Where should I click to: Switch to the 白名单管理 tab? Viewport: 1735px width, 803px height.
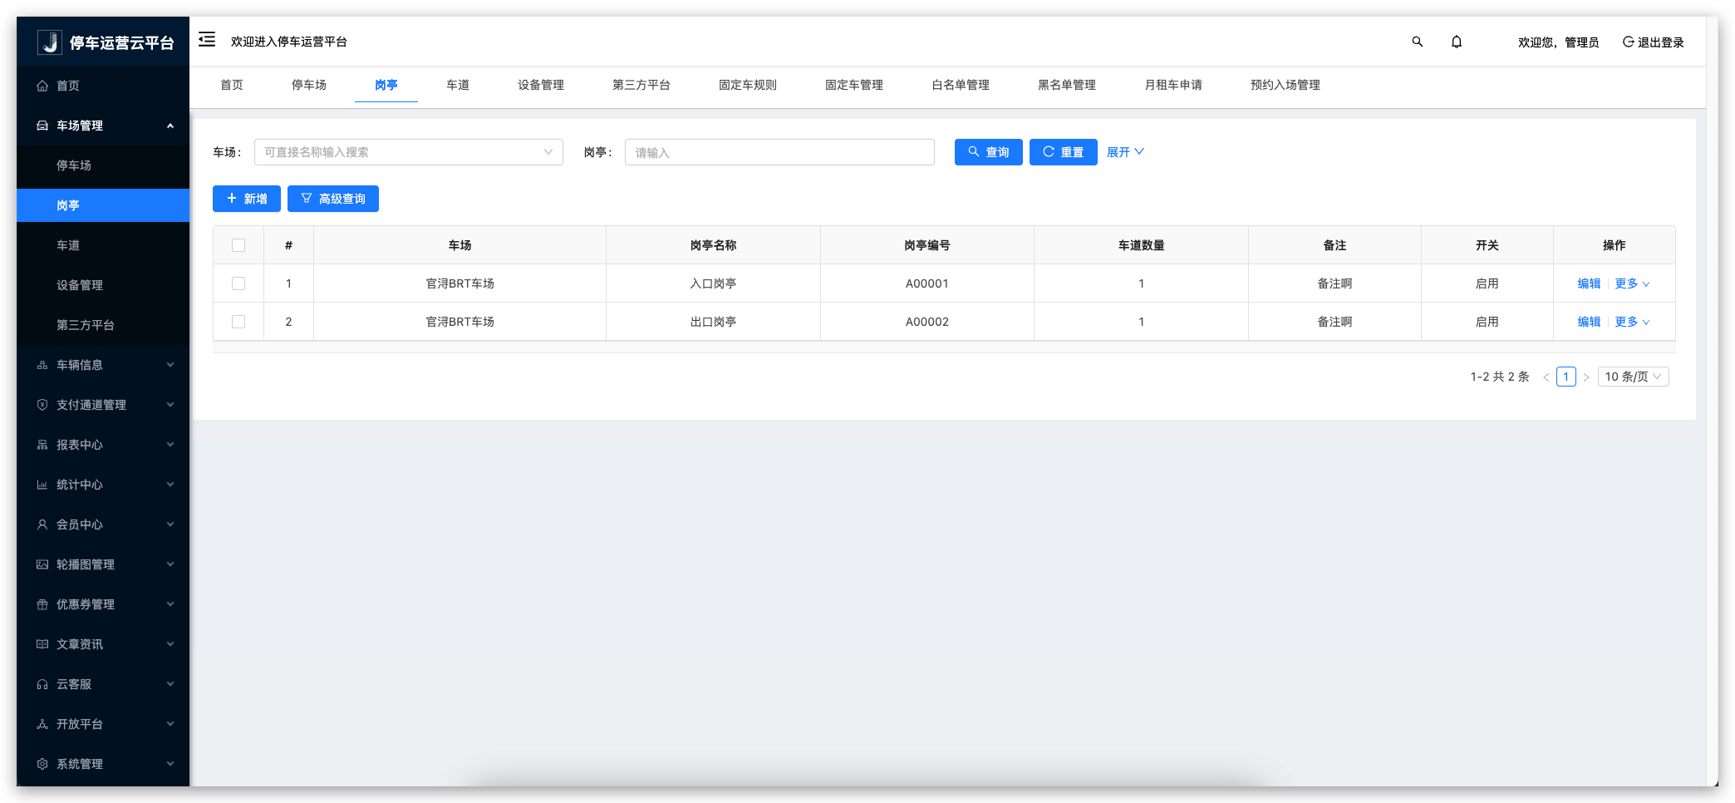[x=961, y=85]
